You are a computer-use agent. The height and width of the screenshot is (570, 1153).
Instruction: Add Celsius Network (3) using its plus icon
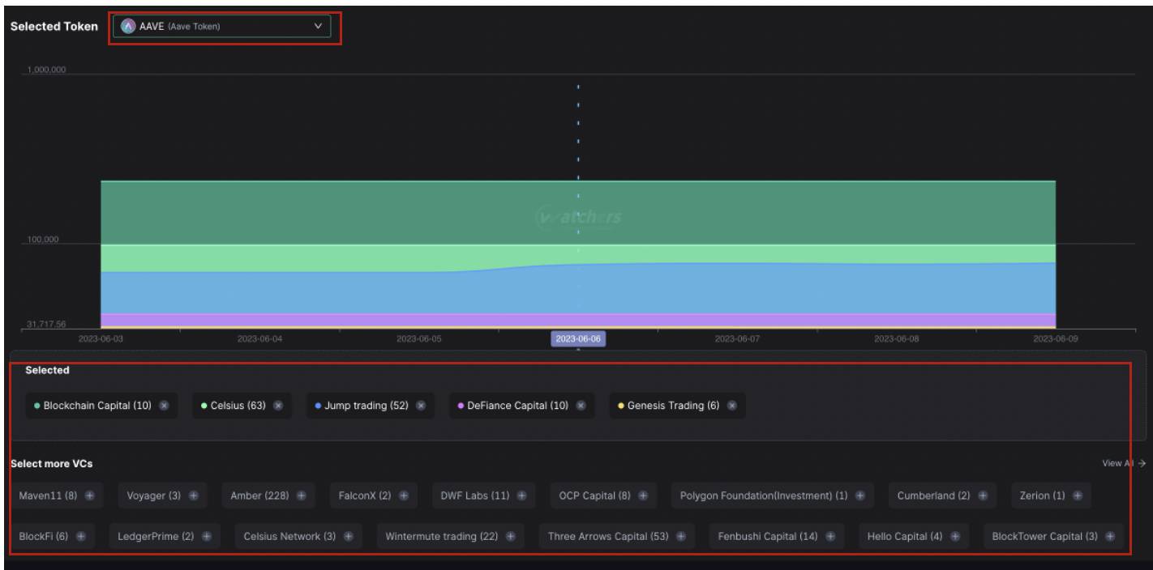349,536
